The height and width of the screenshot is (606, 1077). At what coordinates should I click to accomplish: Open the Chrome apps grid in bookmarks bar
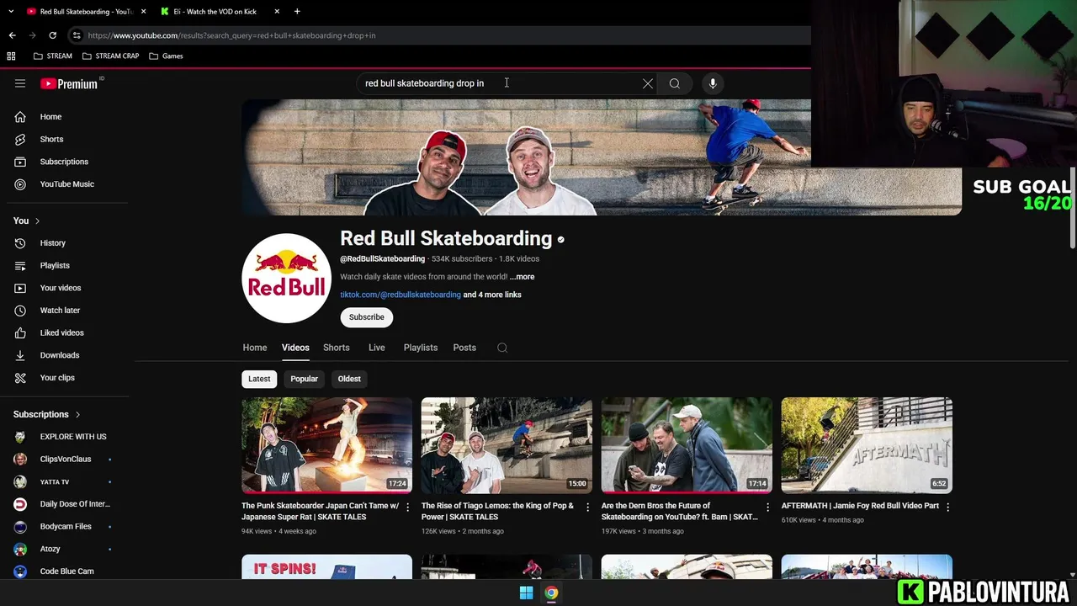click(11, 56)
